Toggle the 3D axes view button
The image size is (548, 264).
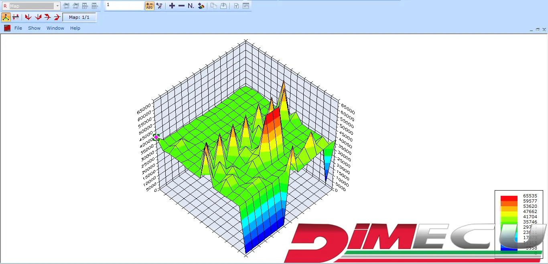tap(6, 17)
